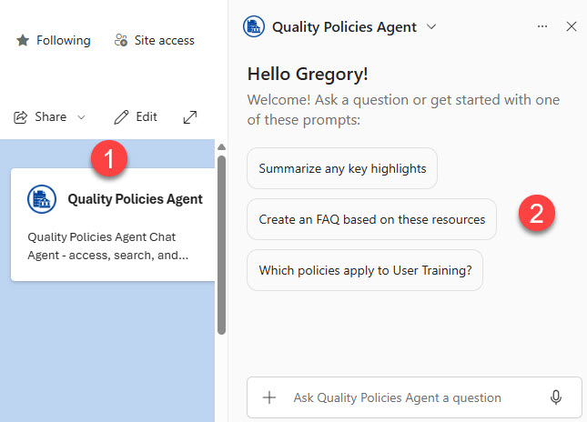The image size is (587, 422).
Task: Click the Following star icon
Action: point(23,40)
